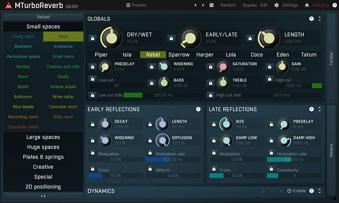Expand Large spaces preset category

pyautogui.click(x=43, y=137)
